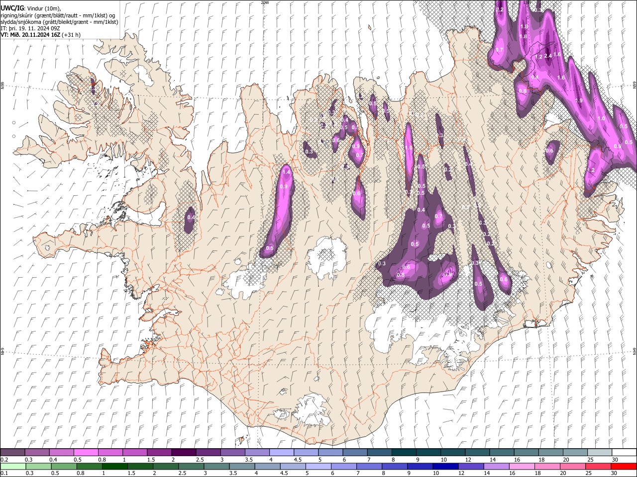Screen dimensions: 637x477
Task: Click the pale green 0.1–0.3 lower legend swatch
Action: (x=12, y=466)
